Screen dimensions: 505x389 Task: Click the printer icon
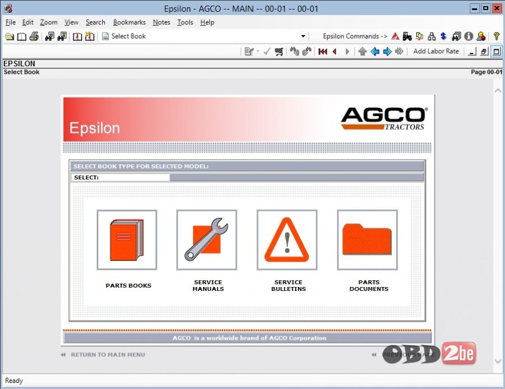tap(34, 36)
